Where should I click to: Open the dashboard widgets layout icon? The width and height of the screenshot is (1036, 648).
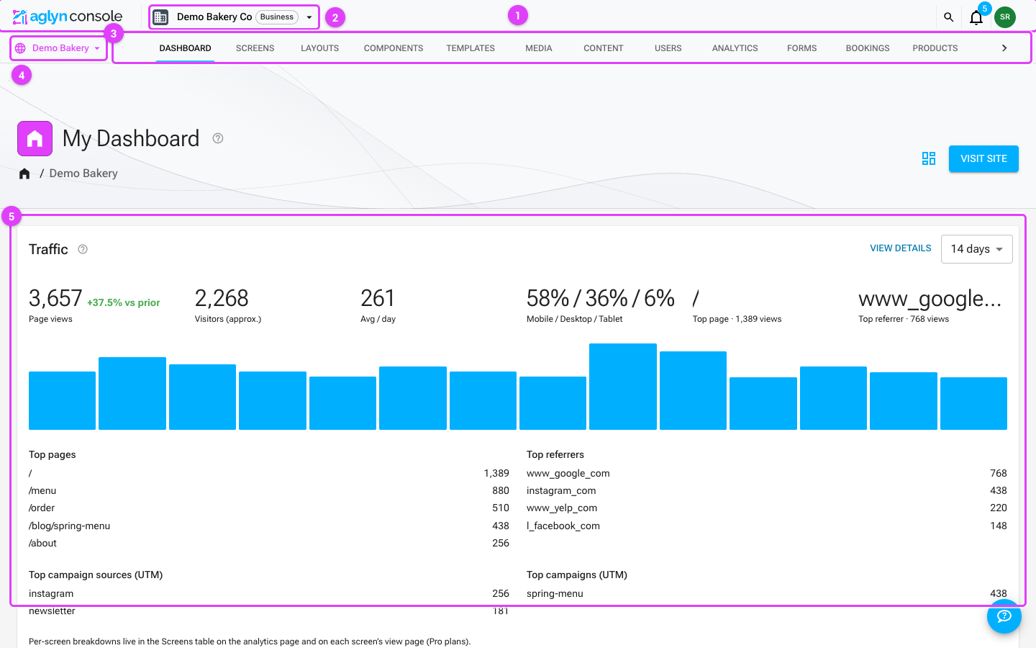929,158
